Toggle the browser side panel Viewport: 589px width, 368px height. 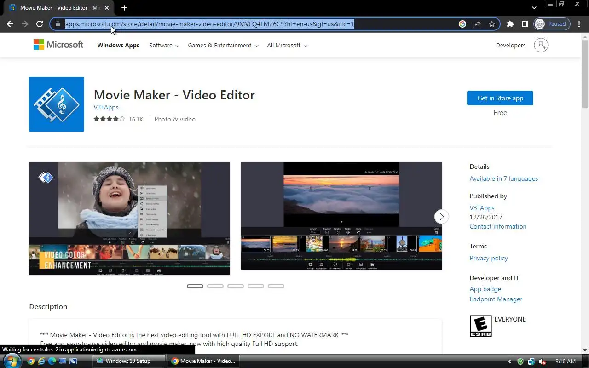525,24
